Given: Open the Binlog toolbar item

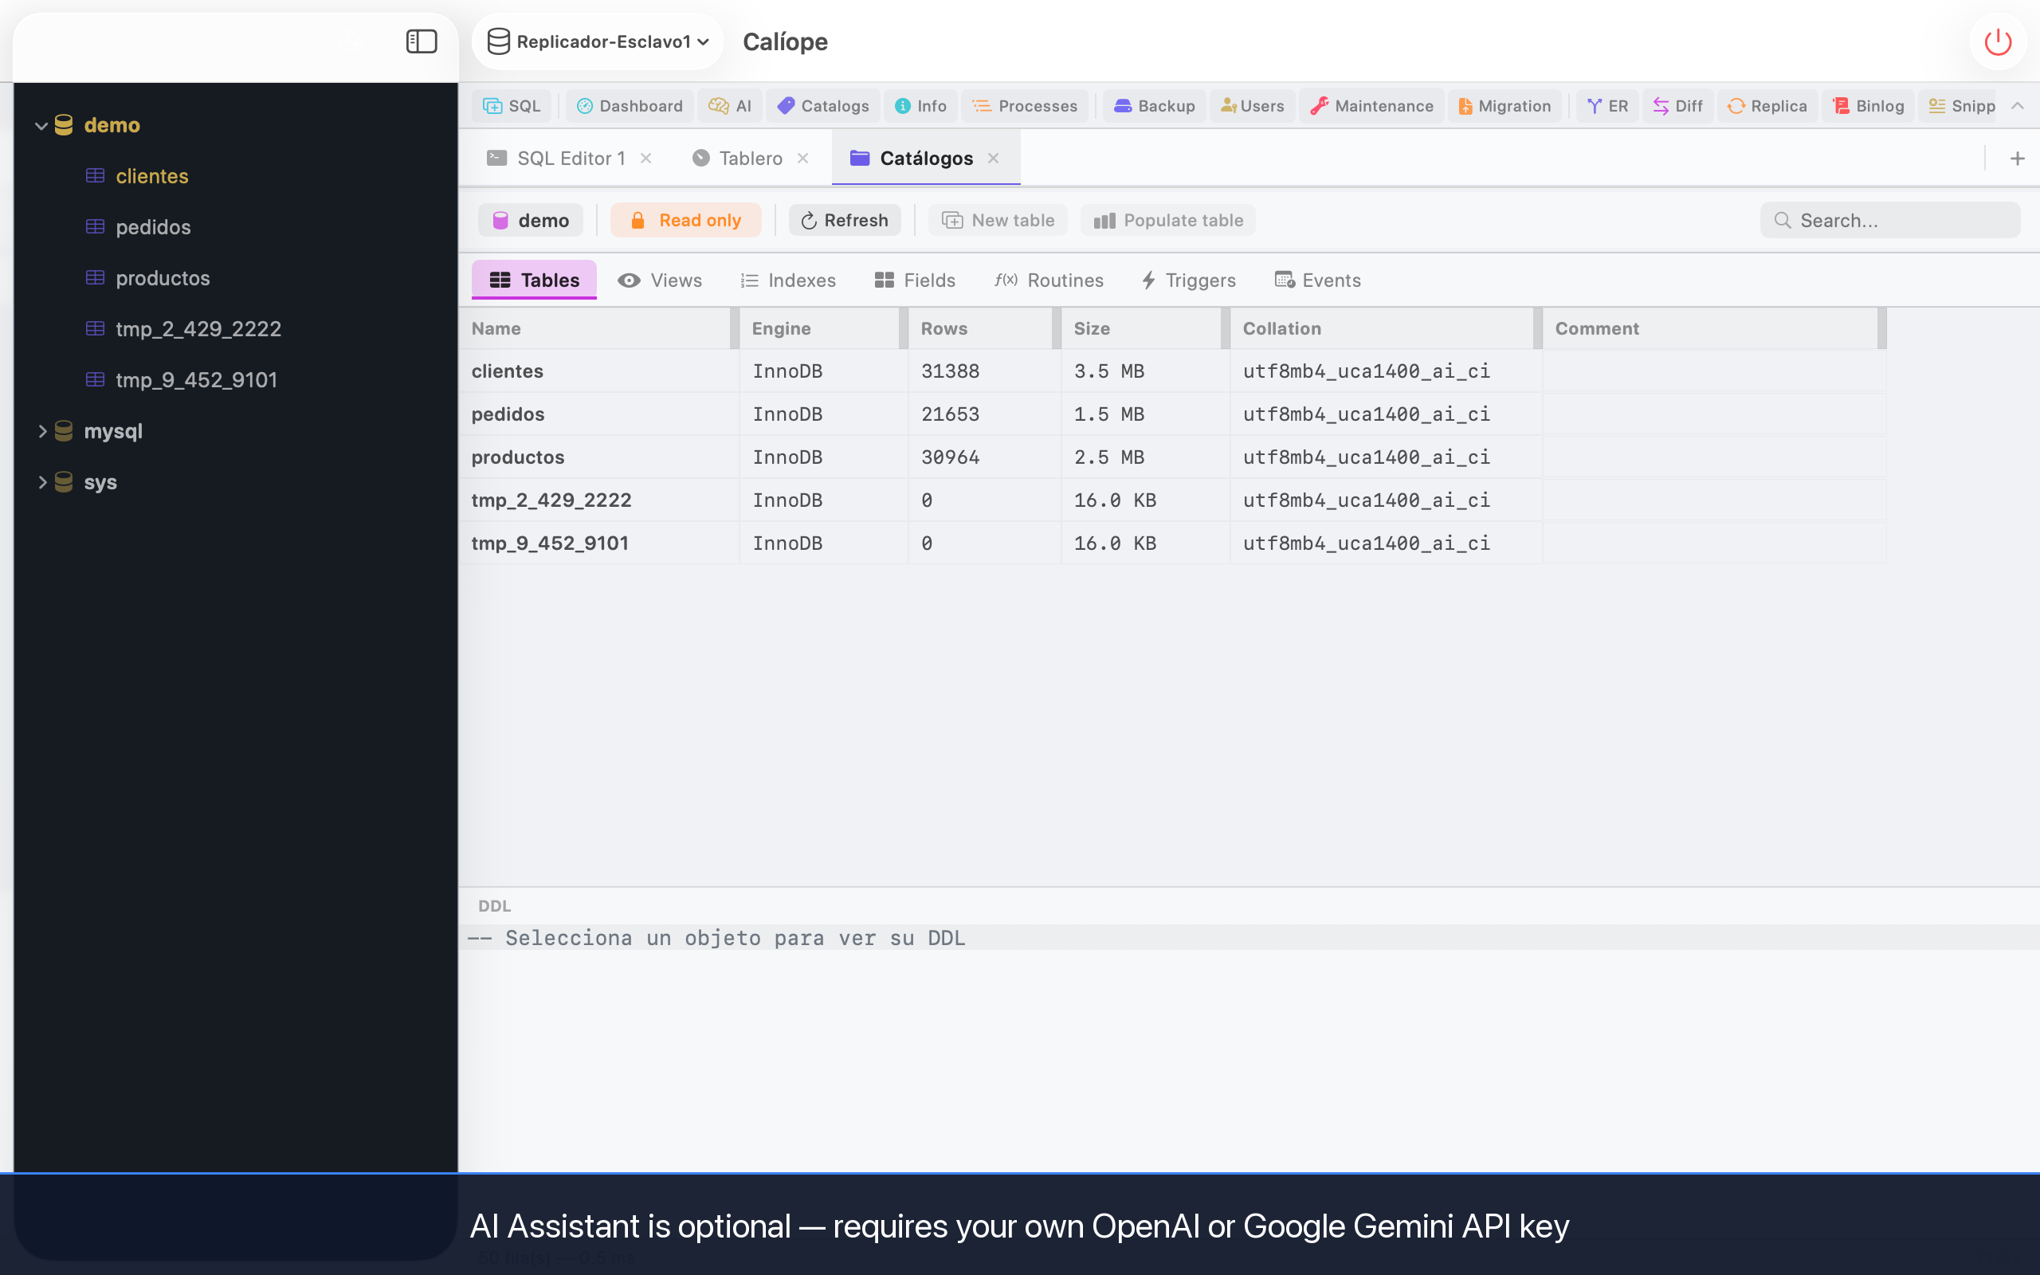Looking at the screenshot, I should pos(1869,105).
